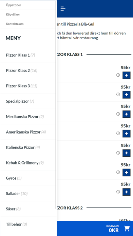Add the third 95kr pizza with plus
The image size is (133, 236).
[126, 114]
